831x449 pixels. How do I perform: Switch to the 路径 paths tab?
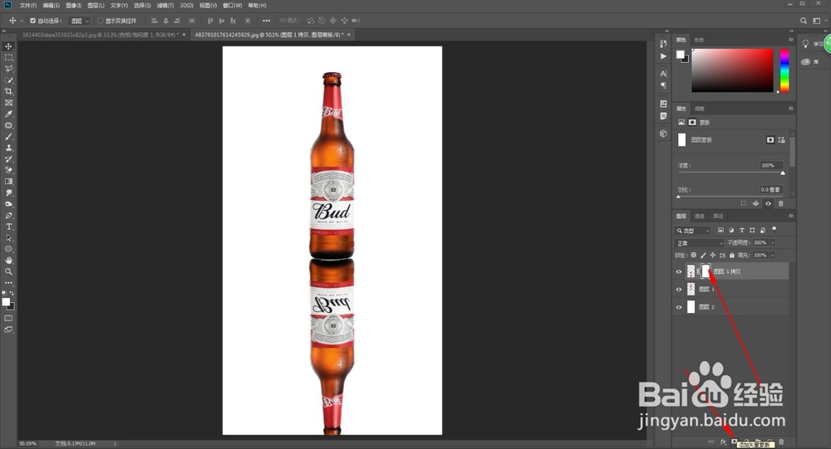pyautogui.click(x=718, y=216)
